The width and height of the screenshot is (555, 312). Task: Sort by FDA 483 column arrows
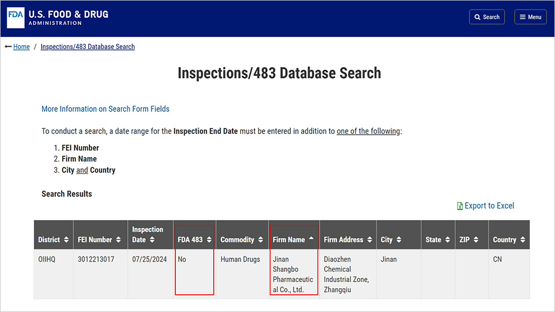coord(209,239)
